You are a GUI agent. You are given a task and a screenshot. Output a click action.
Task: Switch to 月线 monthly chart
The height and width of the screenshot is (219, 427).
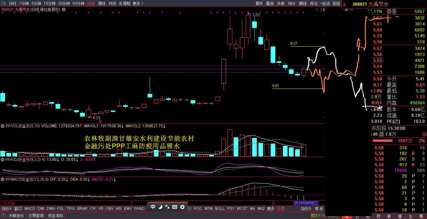112,3
